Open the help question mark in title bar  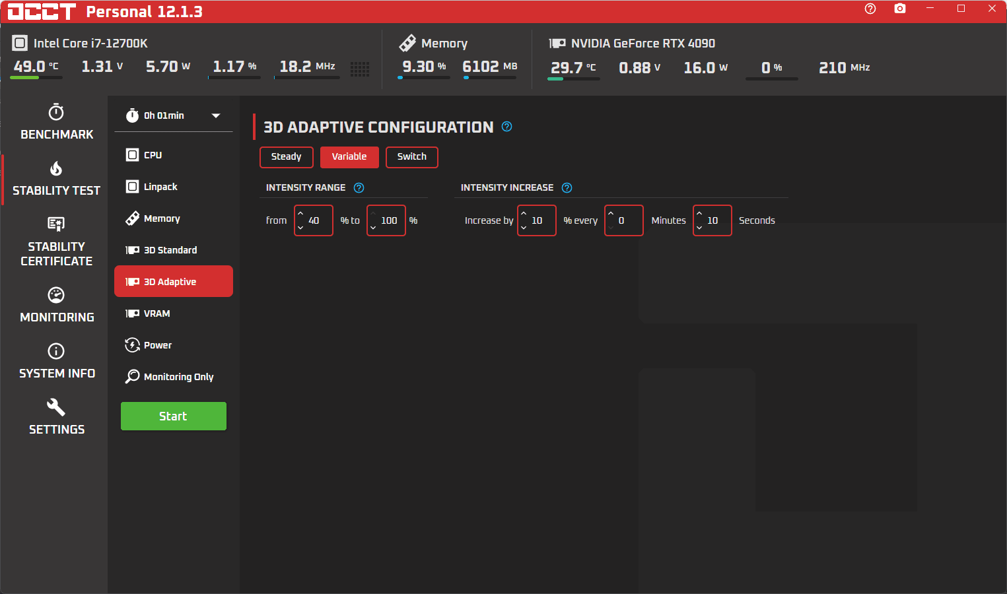pyautogui.click(x=870, y=9)
